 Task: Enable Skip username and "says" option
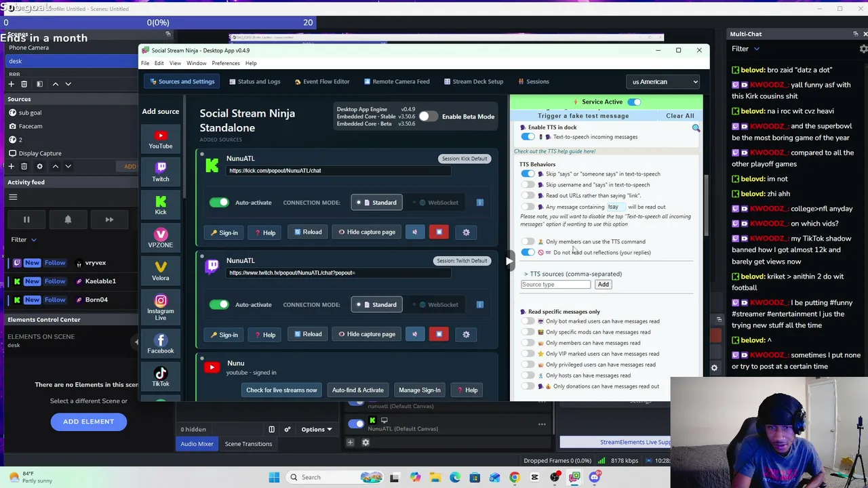click(528, 185)
